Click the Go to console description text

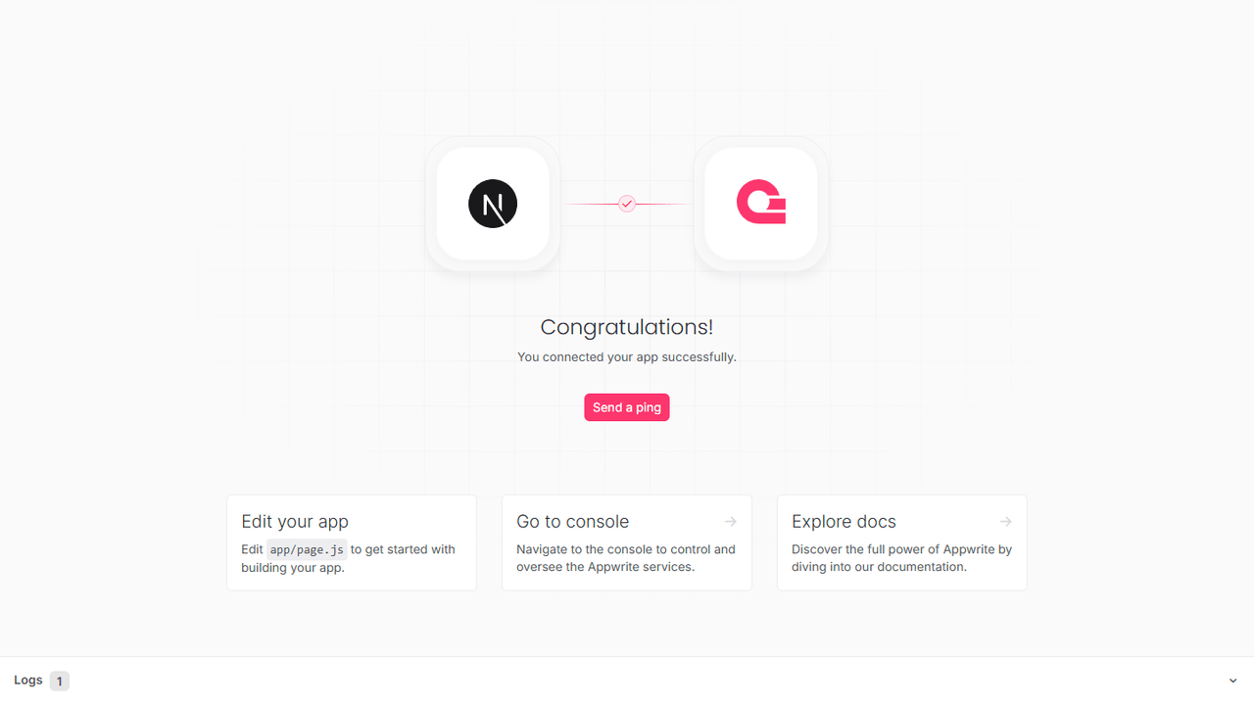tap(624, 558)
